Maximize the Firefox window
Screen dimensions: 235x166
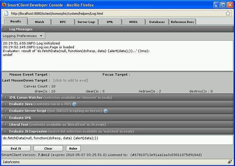(223, 5)
